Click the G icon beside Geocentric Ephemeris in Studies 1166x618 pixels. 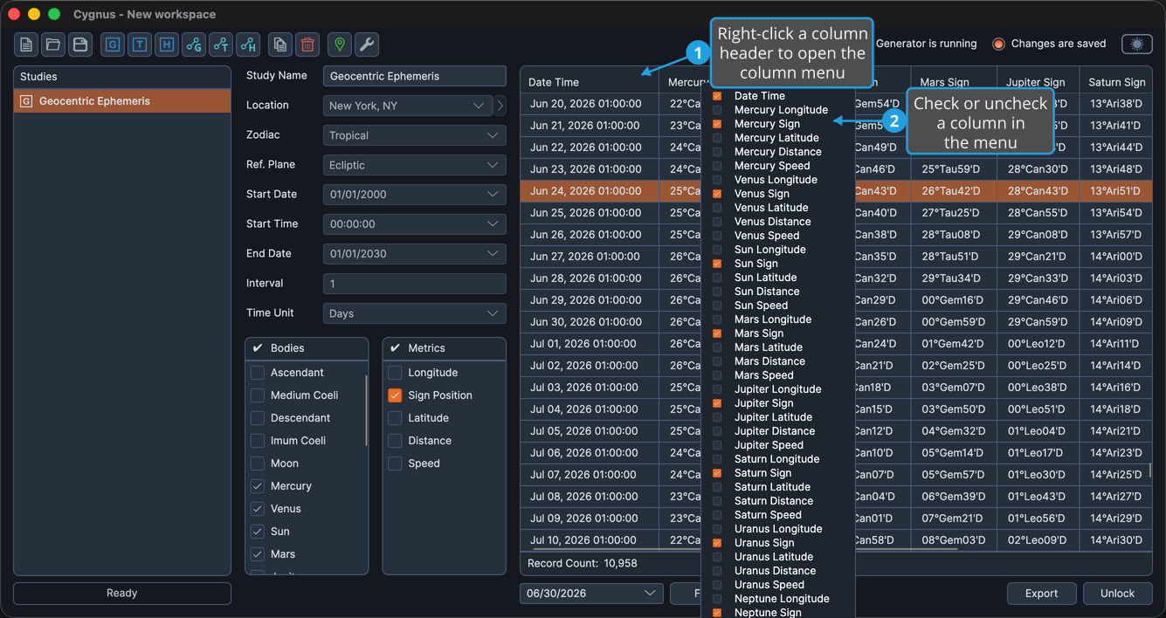[26, 101]
